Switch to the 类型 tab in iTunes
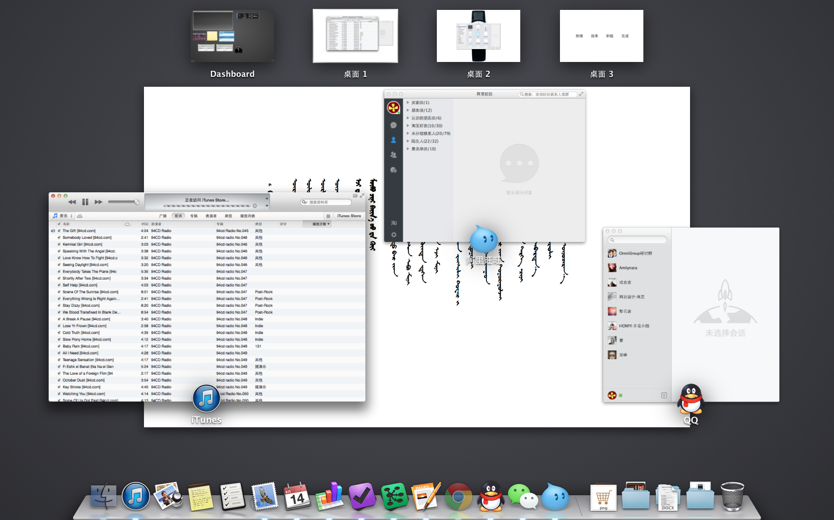 228,216
